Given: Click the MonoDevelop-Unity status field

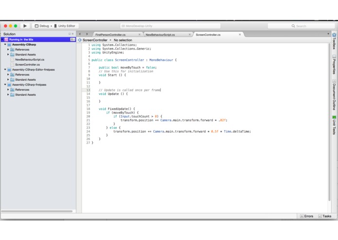Looking at the screenshot, I should pos(170,26).
